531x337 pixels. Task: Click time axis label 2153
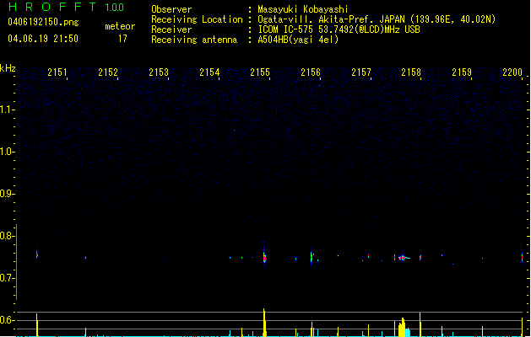(159, 72)
